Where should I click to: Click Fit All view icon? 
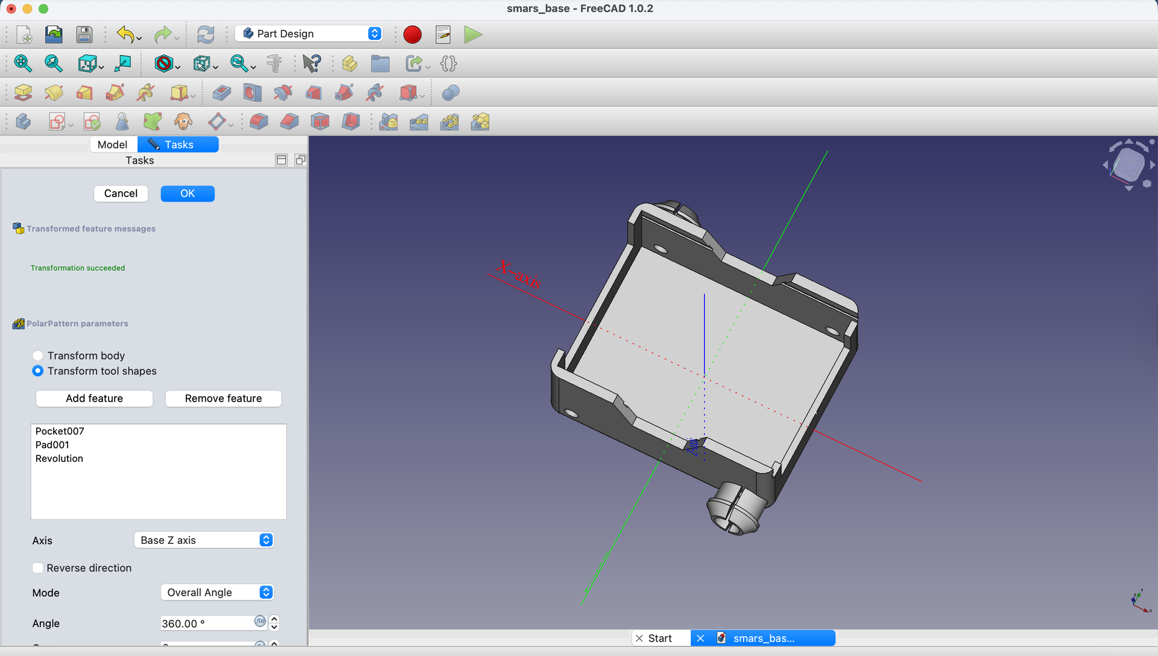point(23,63)
